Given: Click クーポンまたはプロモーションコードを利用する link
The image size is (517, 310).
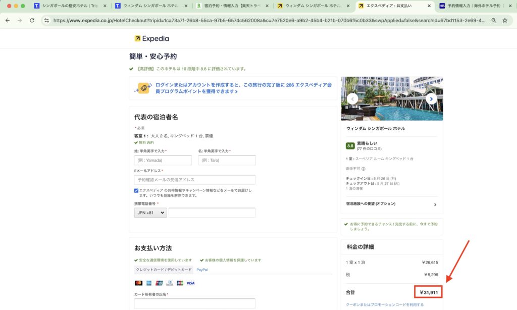Looking at the screenshot, I should 385,305.
